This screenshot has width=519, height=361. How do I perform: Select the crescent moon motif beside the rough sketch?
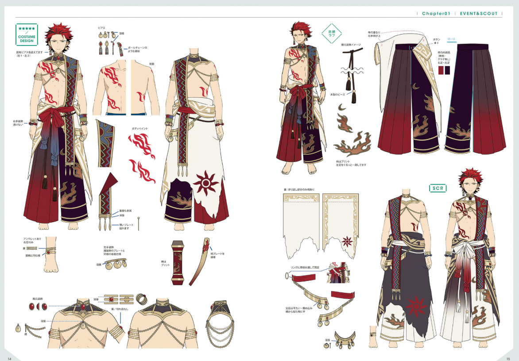tap(342, 107)
